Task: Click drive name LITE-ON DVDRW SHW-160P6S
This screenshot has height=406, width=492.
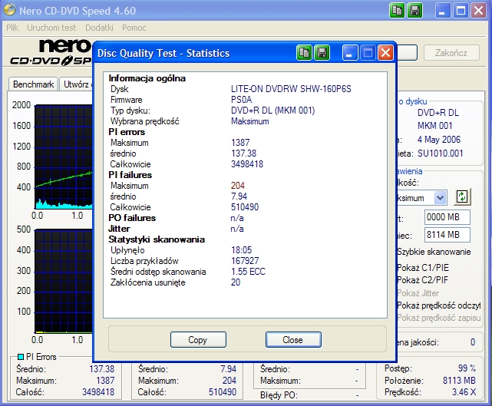Action: pyautogui.click(x=291, y=89)
